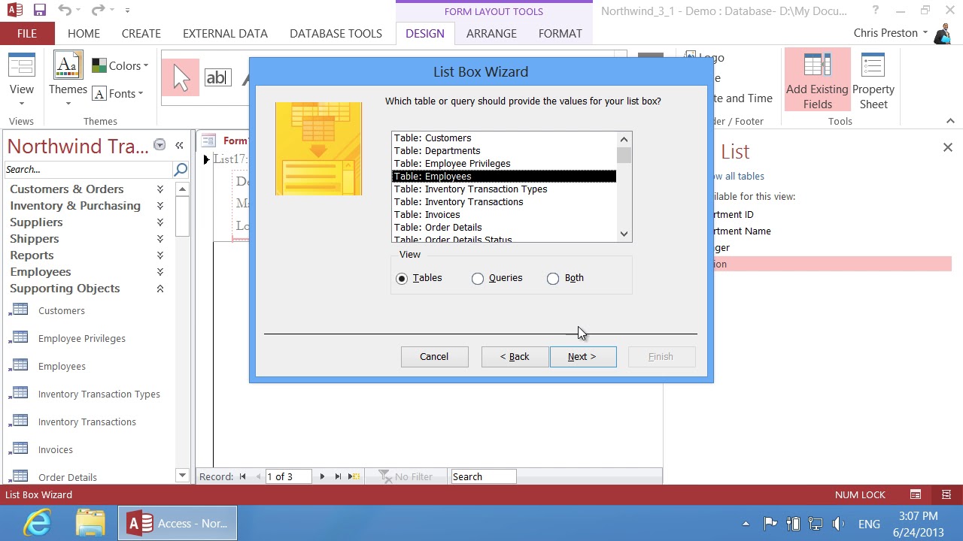Switch to the DATABASE TOOLS tab
963x541 pixels.
click(x=336, y=33)
